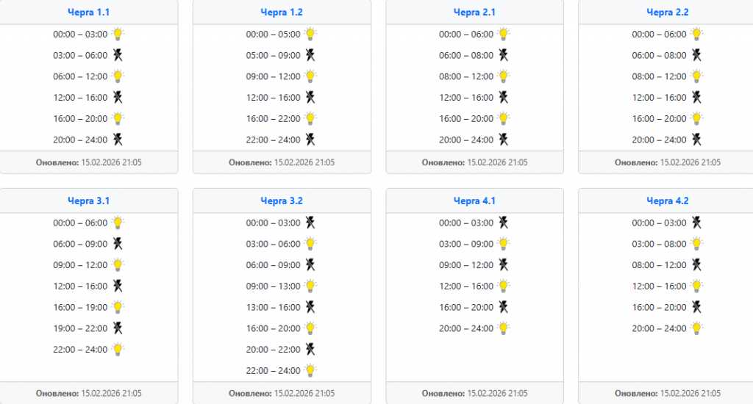The width and height of the screenshot is (753, 404).
Task: Click light bulb for 08:00 – 12:00 in Черга 2.2
Action: coord(696,76)
